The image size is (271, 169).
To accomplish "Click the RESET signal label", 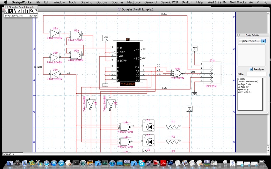I will [165, 14].
